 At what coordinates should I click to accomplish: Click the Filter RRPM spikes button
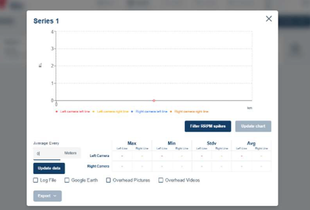pos(208,126)
